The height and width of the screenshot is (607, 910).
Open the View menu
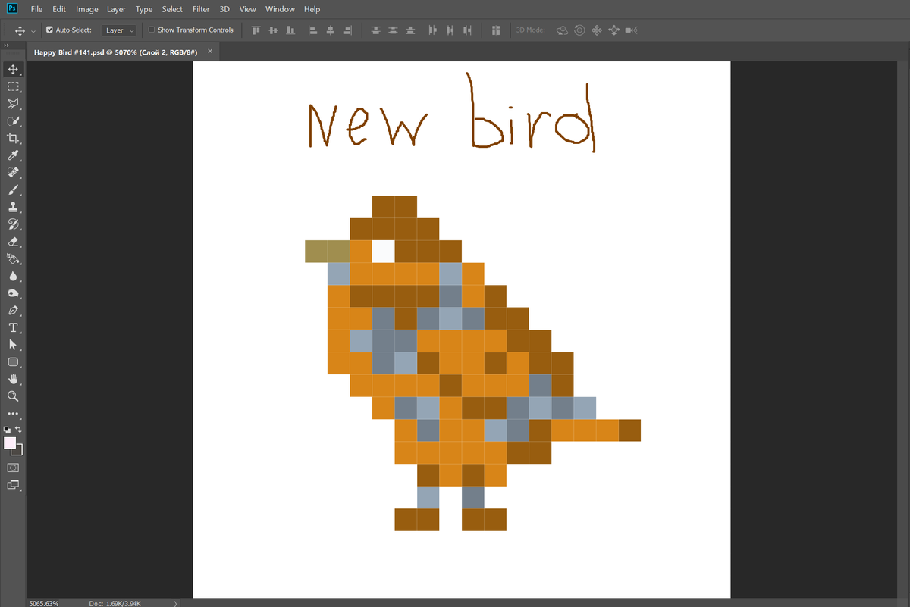(x=247, y=9)
